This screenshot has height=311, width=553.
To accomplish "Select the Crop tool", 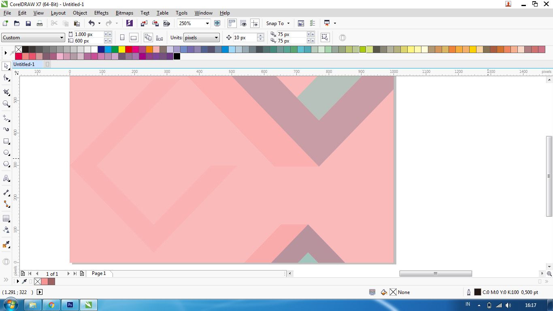I will [6, 92].
